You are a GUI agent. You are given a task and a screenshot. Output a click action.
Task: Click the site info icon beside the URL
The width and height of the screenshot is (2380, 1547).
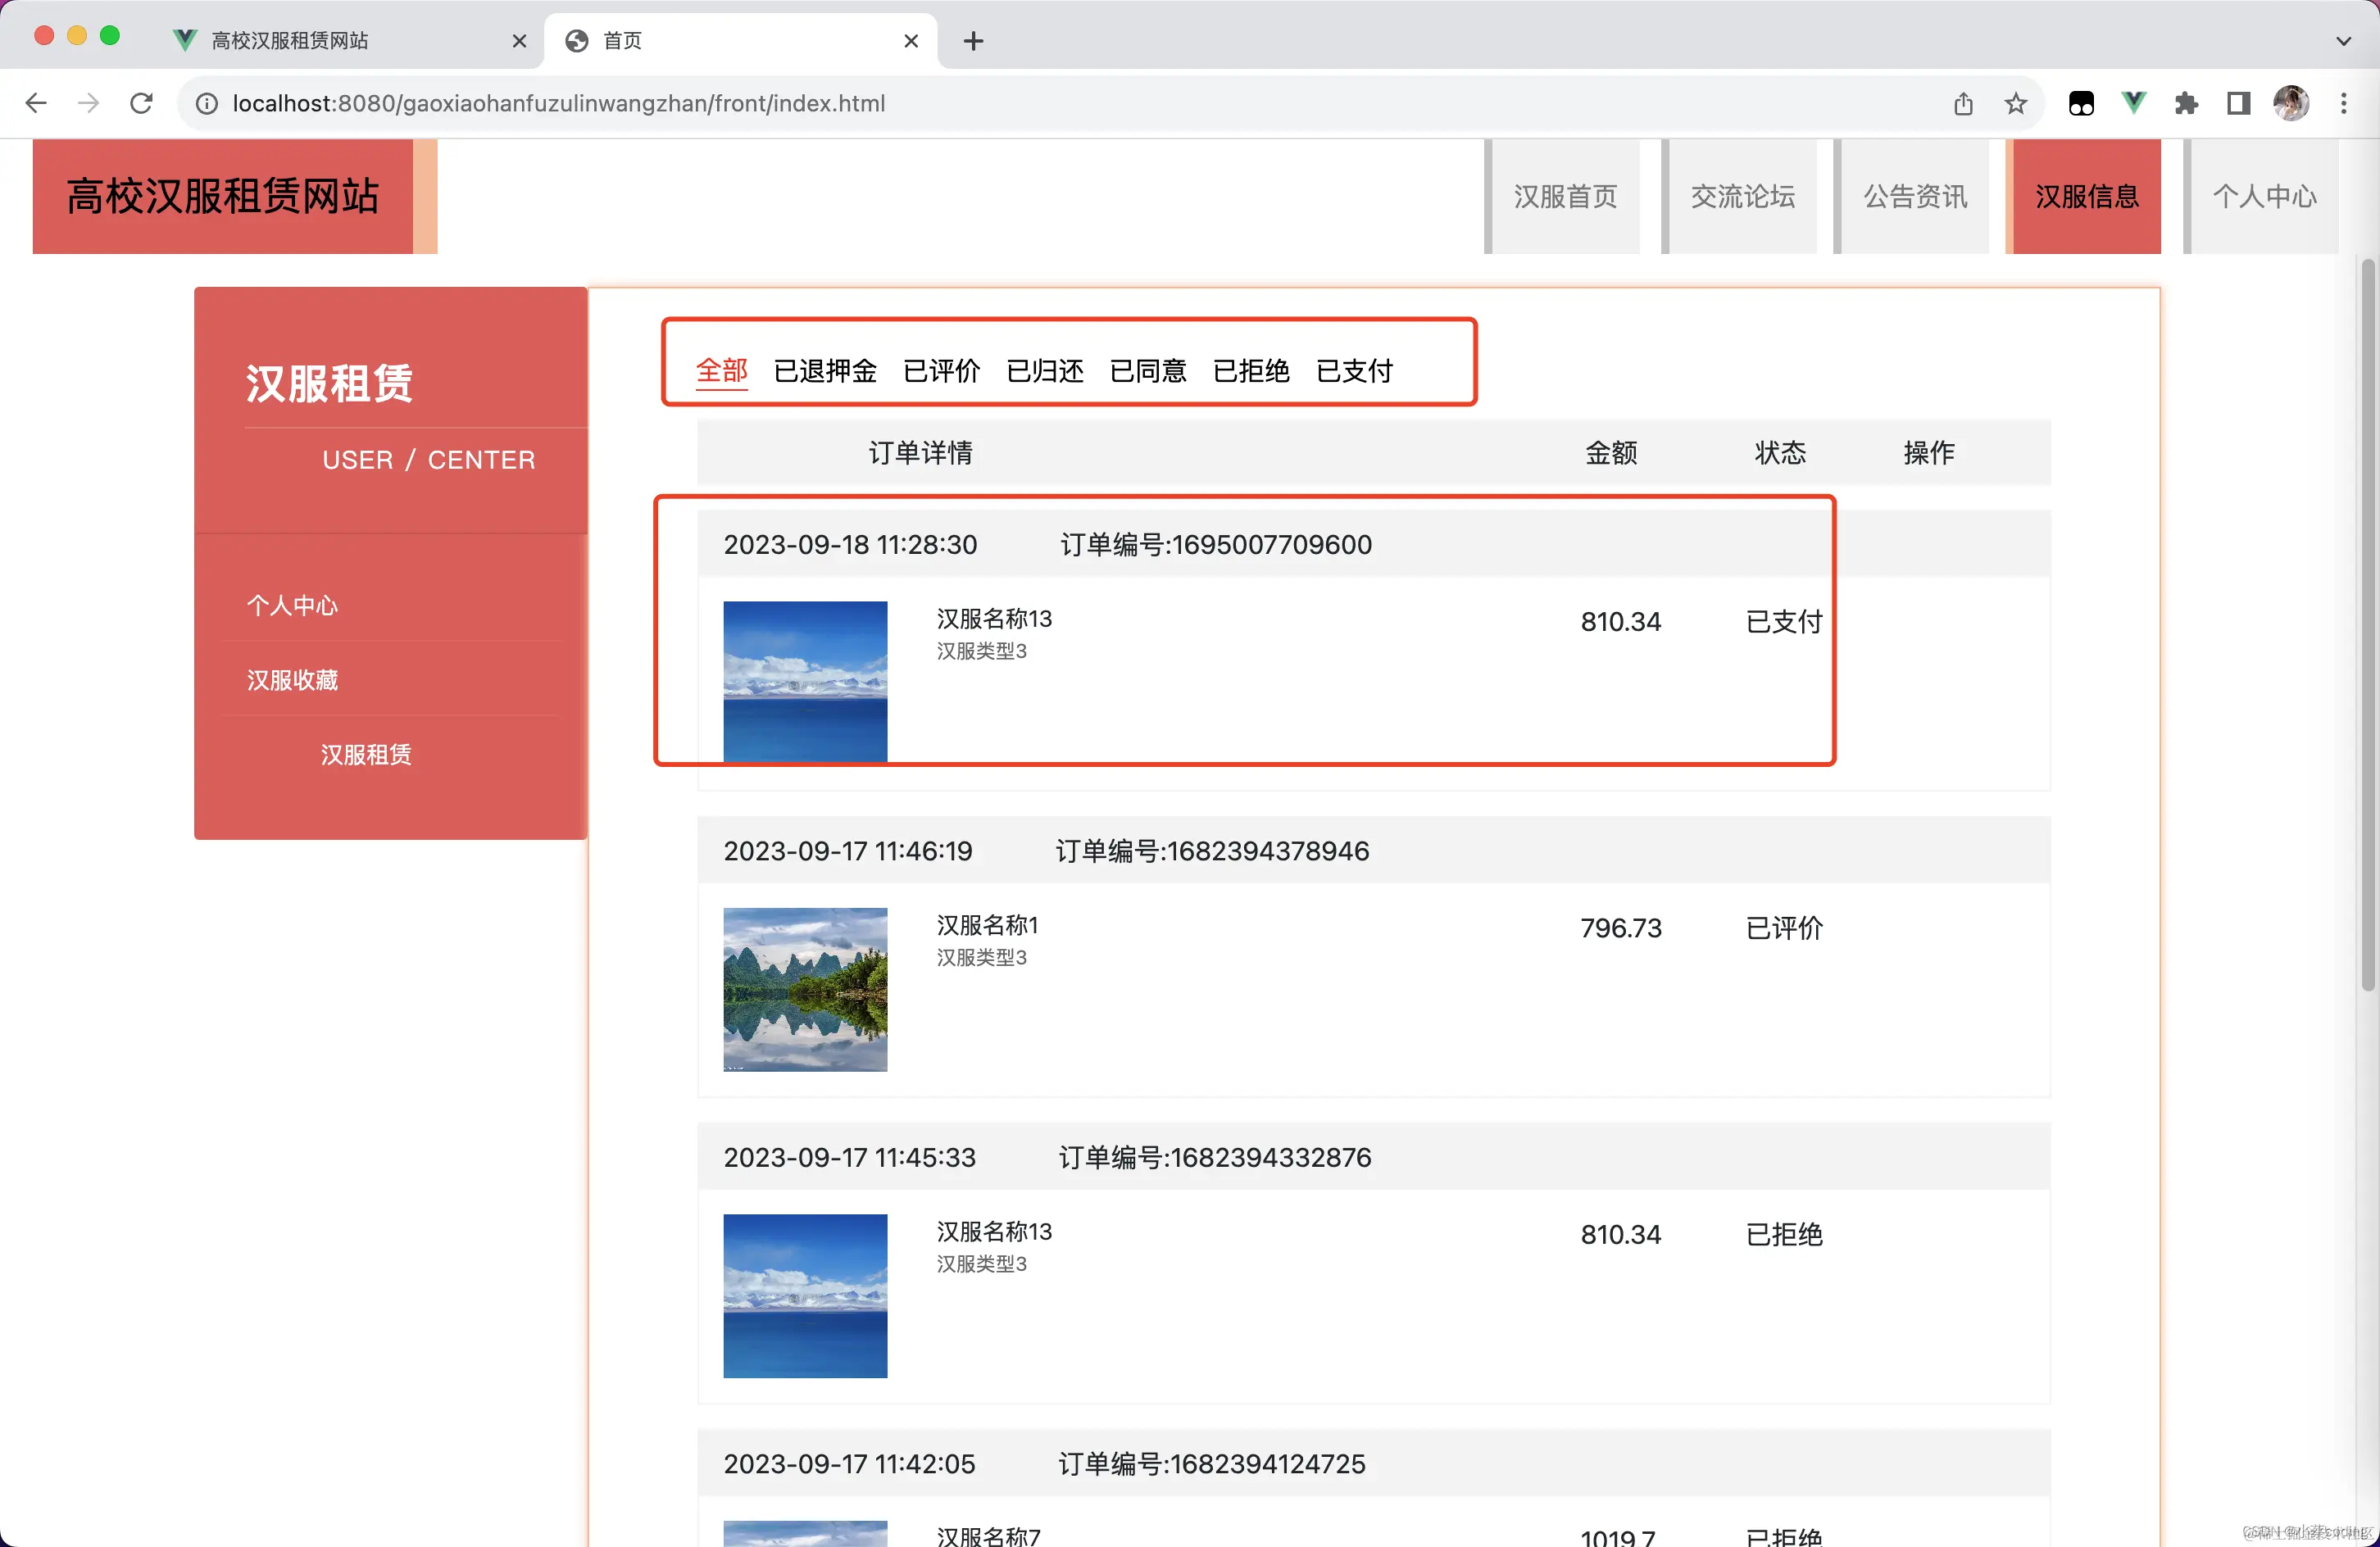click(206, 103)
